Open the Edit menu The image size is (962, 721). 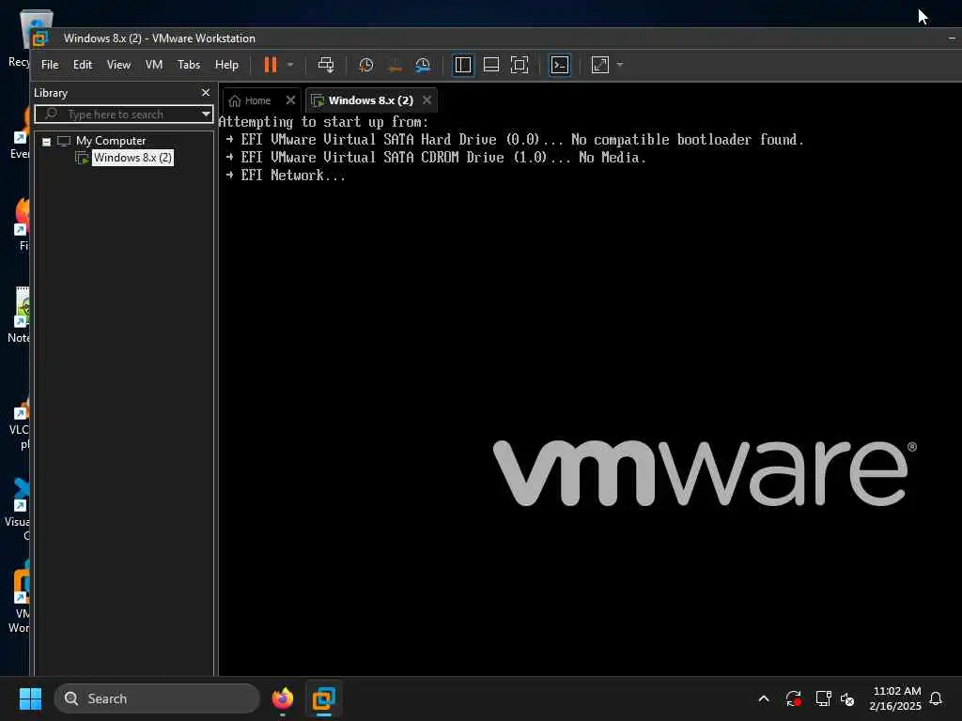[x=83, y=65]
